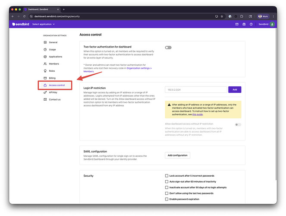This screenshot has width=286, height=216.
Task: Click the API Key key icon
Action: [45, 92]
